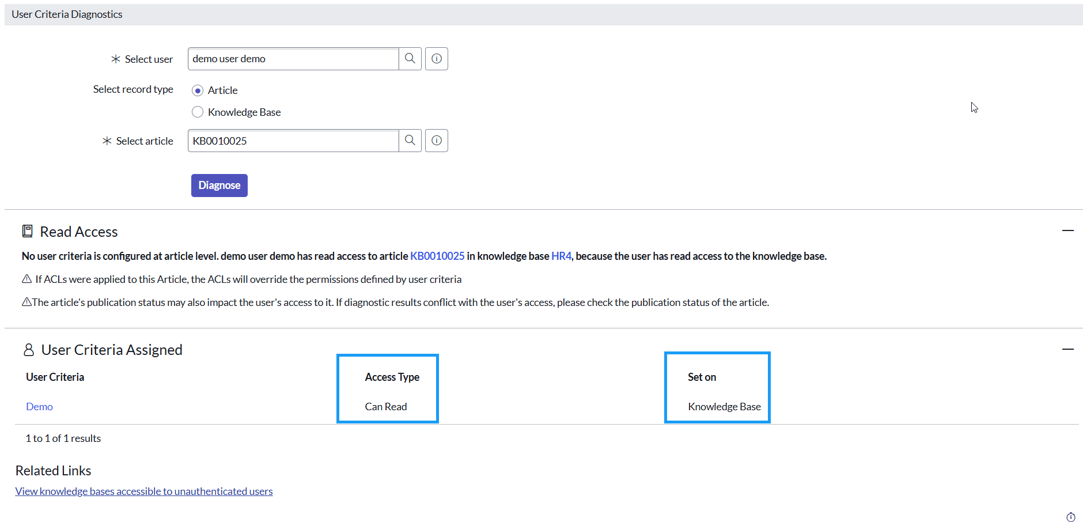Click the clock history icon at bottom right
1083x522 pixels.
(x=1071, y=517)
